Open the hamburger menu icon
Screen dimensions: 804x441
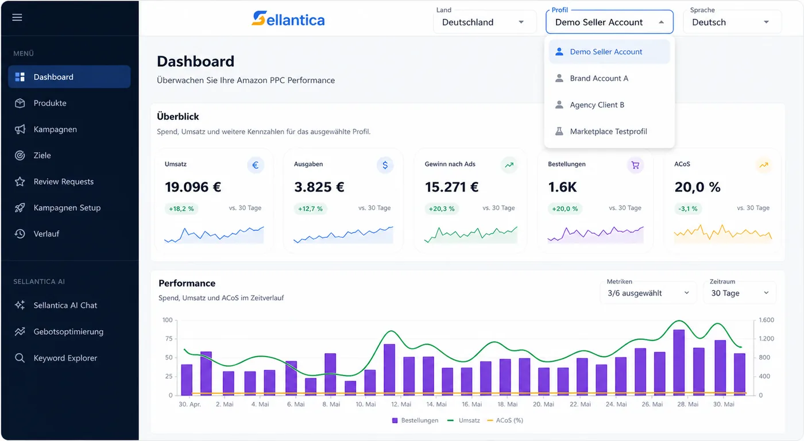(x=17, y=17)
